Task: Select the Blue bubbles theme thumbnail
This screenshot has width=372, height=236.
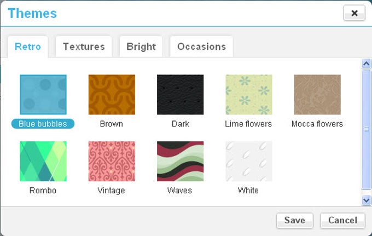Action: point(43,95)
